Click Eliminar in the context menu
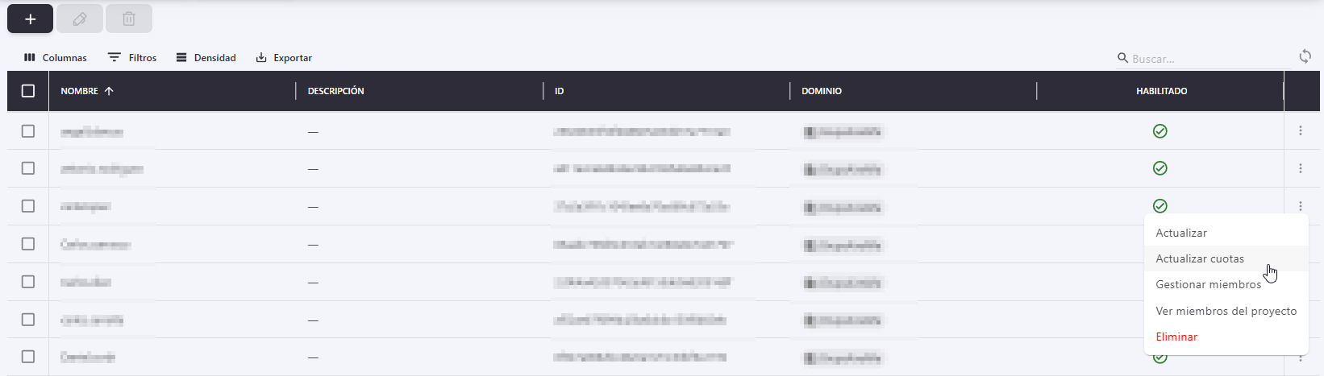This screenshot has height=376, width=1324. [1176, 337]
